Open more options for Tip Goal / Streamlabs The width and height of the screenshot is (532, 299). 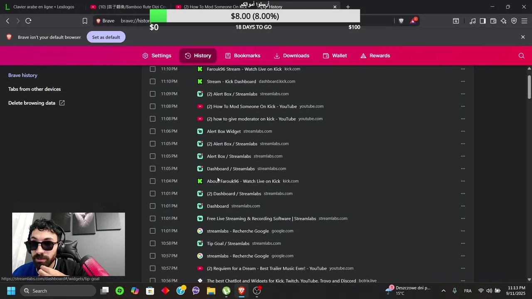[463, 243]
